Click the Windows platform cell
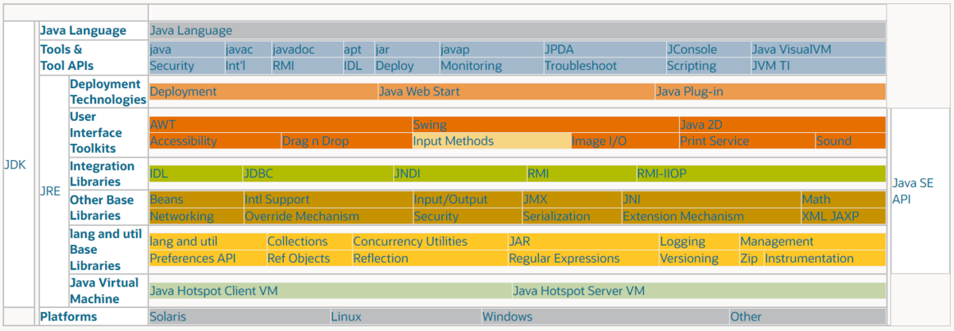 pyautogui.click(x=605, y=316)
